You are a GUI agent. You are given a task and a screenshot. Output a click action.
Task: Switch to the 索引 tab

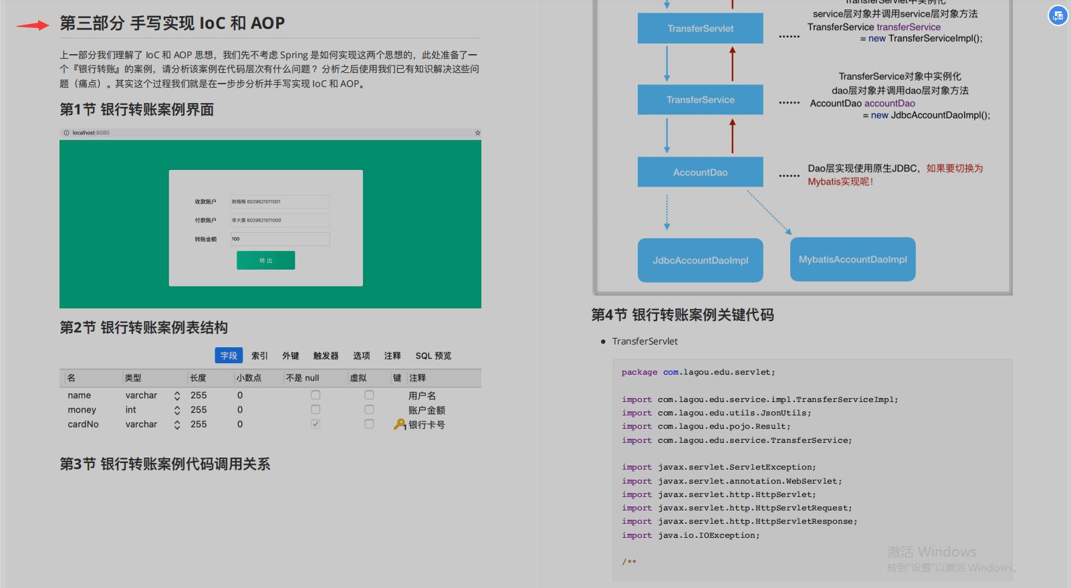click(259, 356)
